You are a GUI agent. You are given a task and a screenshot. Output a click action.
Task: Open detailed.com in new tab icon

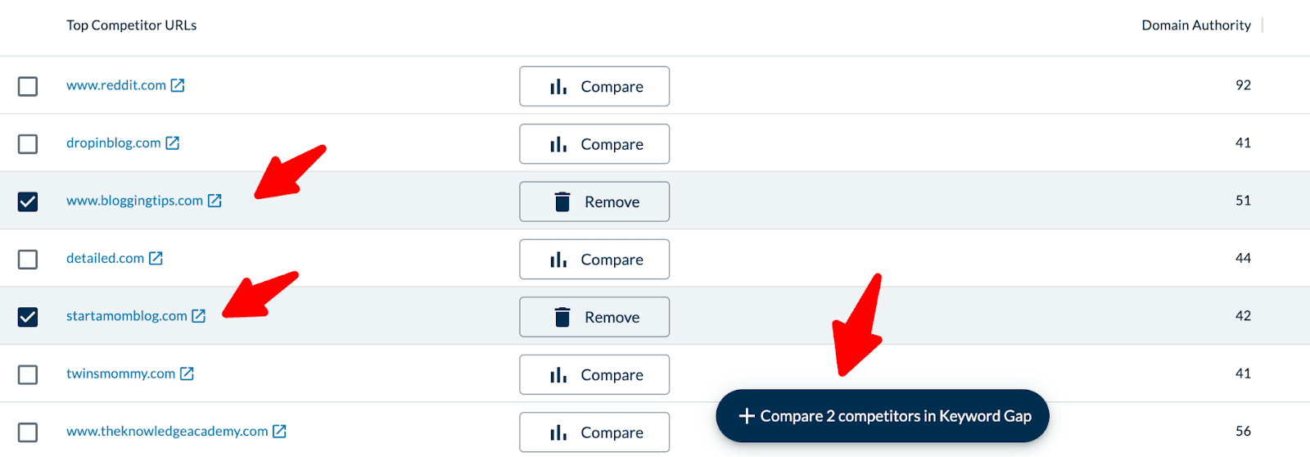156,259
